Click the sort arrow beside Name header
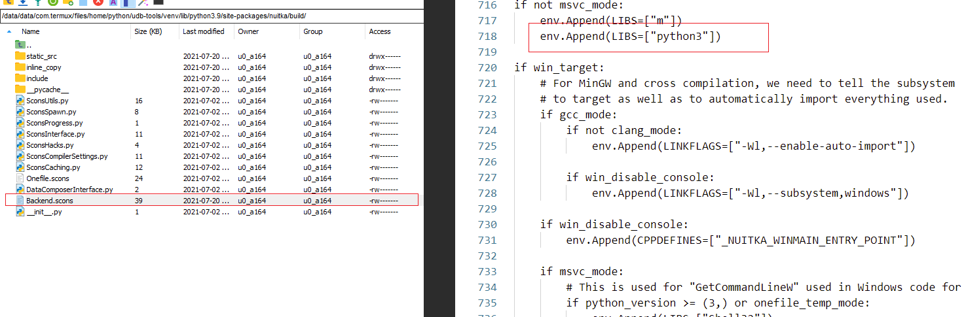The height and width of the screenshot is (317, 966). point(9,31)
